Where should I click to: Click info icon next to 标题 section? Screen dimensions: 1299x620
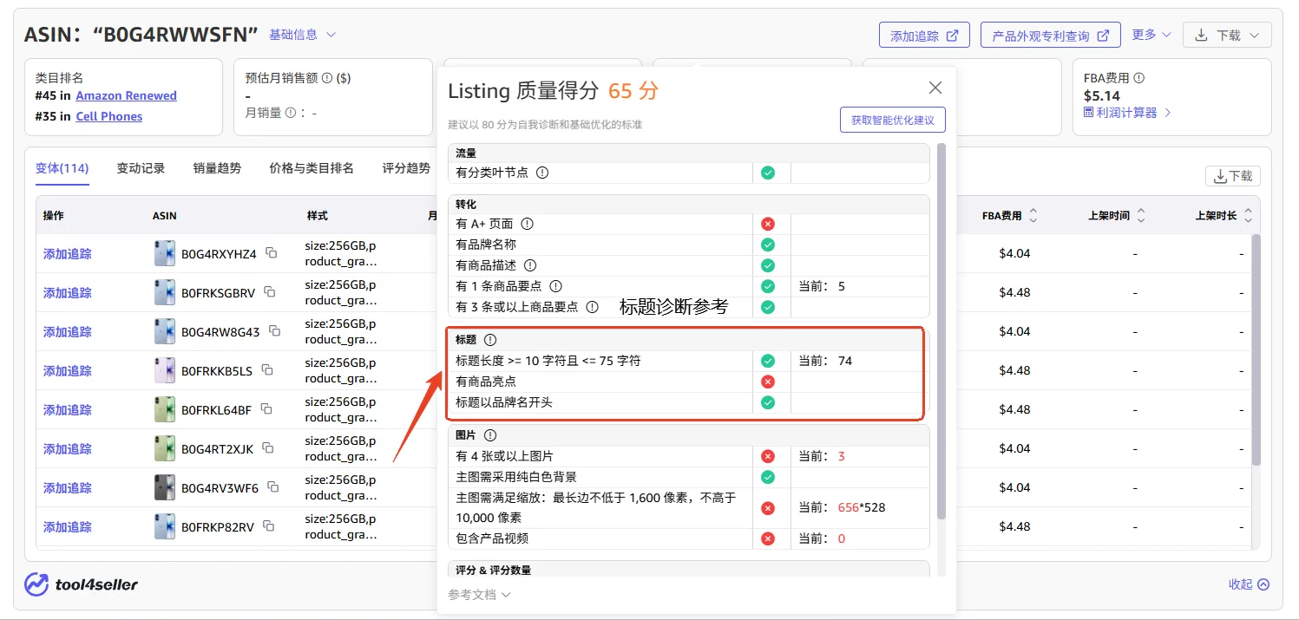click(489, 340)
